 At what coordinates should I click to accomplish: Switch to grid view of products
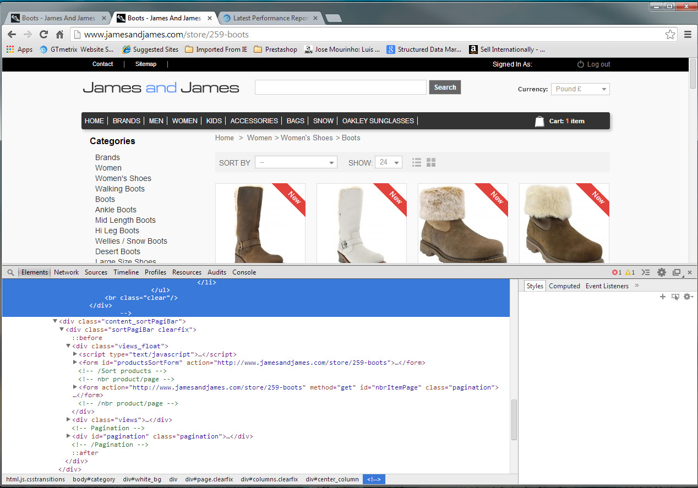tap(431, 162)
